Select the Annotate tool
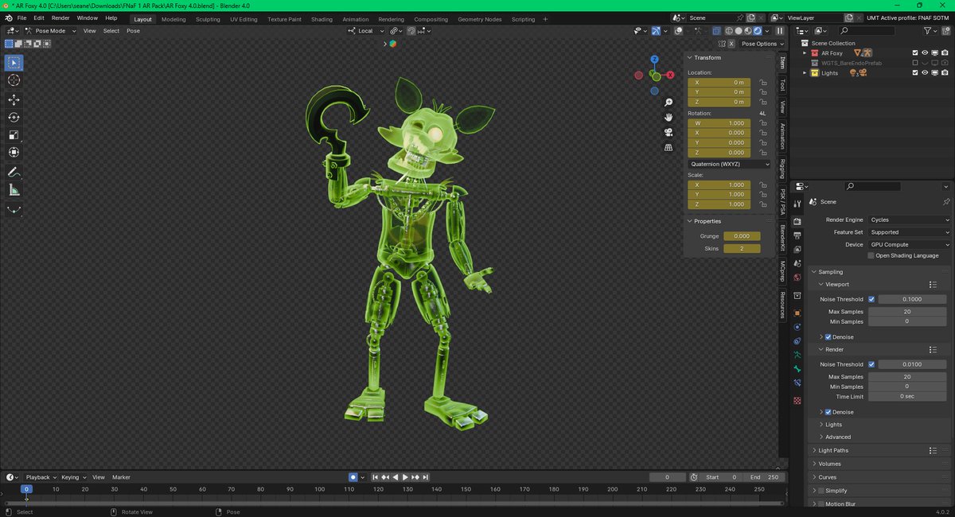The width and height of the screenshot is (955, 517). click(14, 172)
